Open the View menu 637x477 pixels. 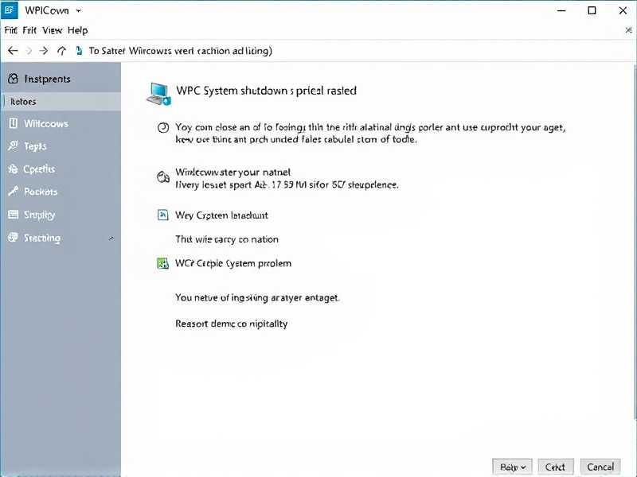(53, 30)
